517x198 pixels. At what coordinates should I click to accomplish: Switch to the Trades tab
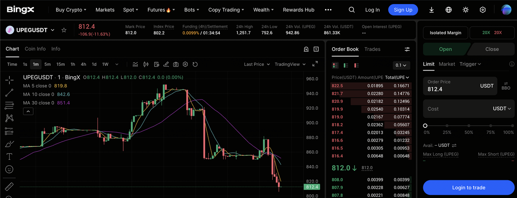(x=372, y=49)
